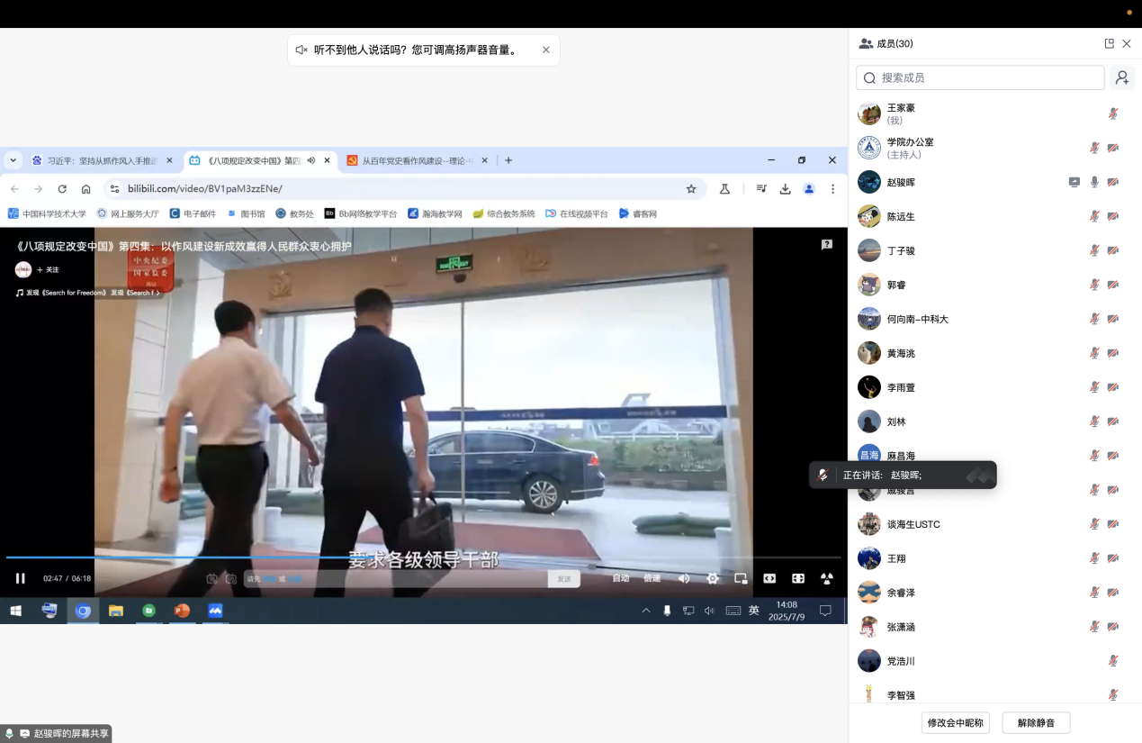Select member 张潇涵 in the list
The image size is (1142, 743).
(994, 627)
